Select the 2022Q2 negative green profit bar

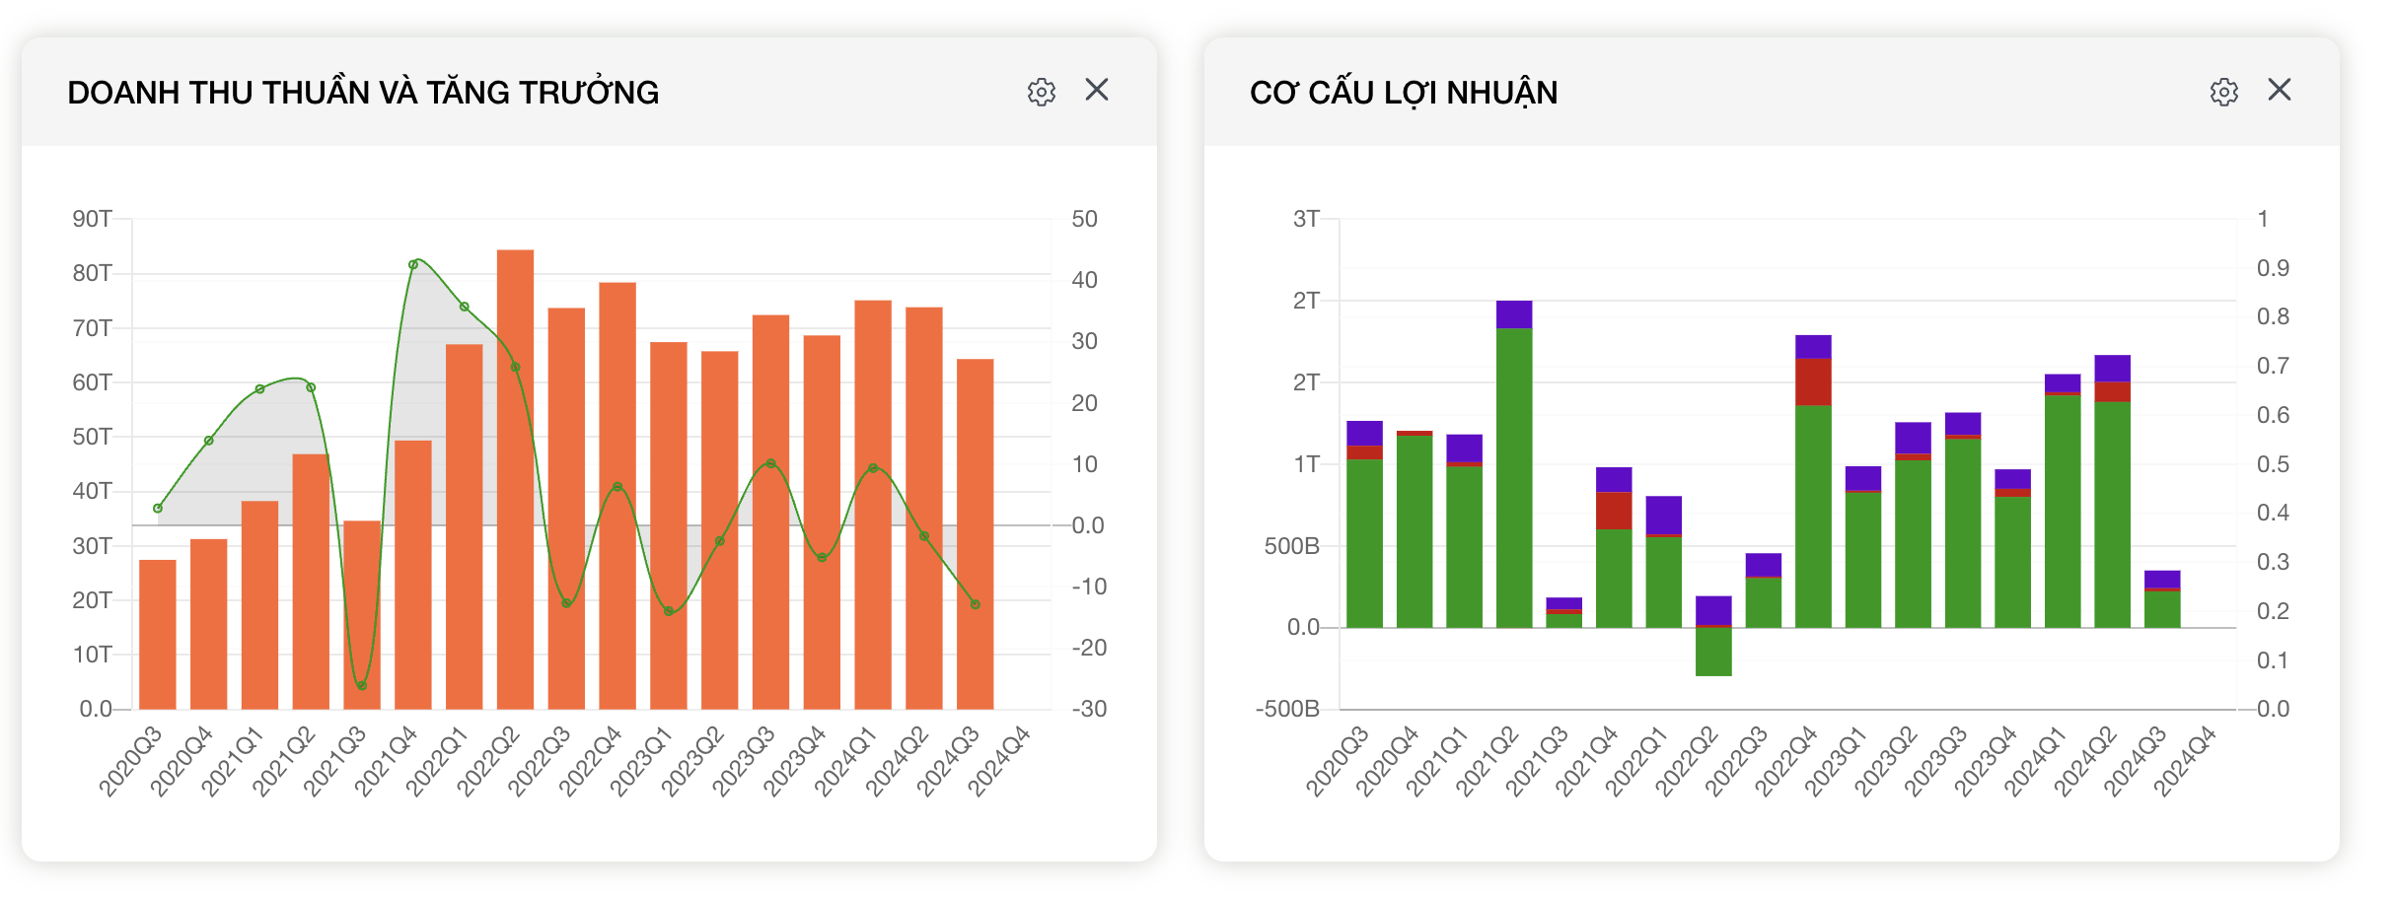click(1713, 652)
